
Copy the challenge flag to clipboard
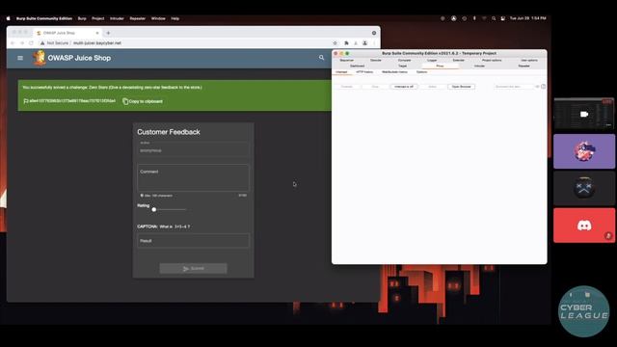pyautogui.click(x=143, y=101)
